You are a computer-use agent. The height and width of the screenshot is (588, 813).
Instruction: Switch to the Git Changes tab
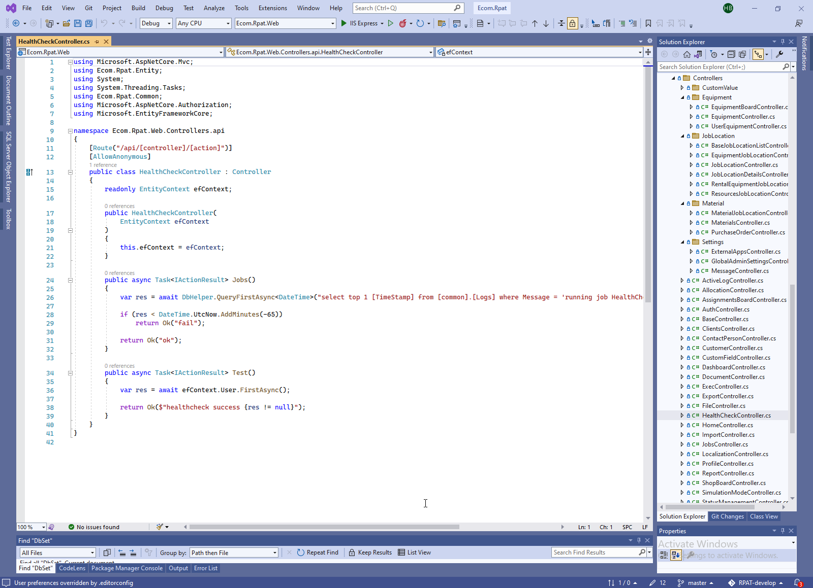pyautogui.click(x=727, y=516)
